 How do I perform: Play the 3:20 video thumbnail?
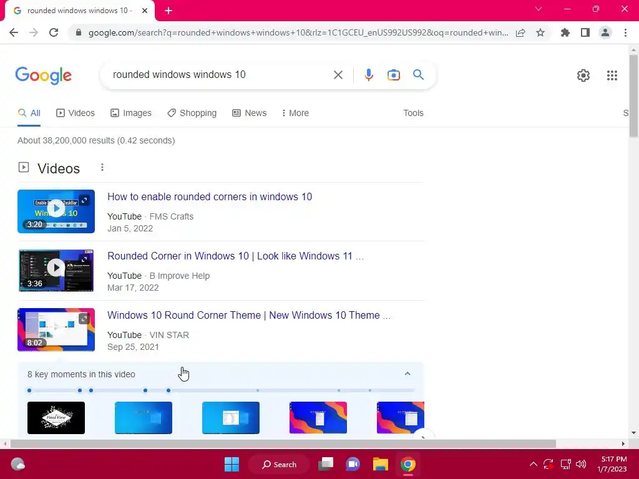tap(56, 211)
